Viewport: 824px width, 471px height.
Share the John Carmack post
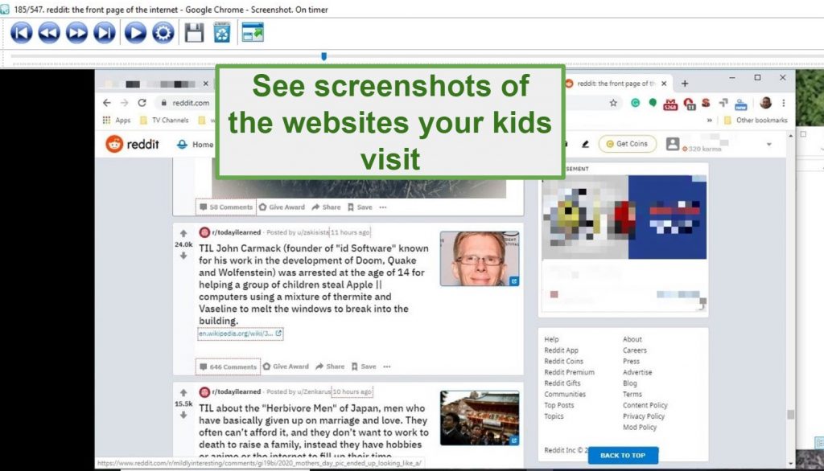(330, 367)
